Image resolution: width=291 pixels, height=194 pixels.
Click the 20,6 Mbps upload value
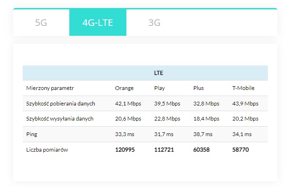(128, 119)
